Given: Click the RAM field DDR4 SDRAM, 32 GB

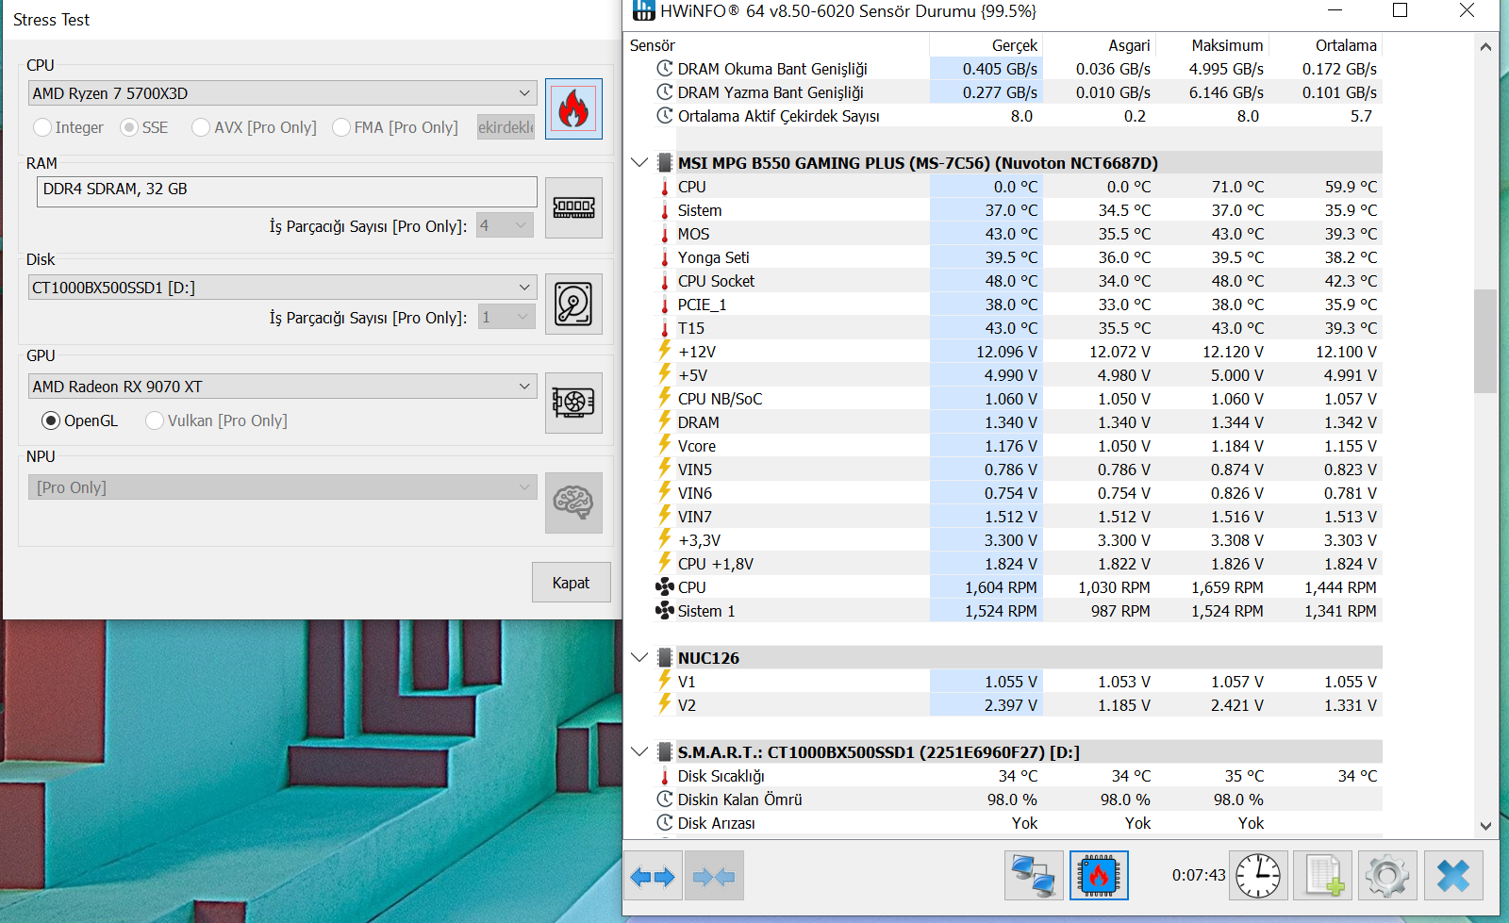Looking at the screenshot, I should pyautogui.click(x=287, y=192).
